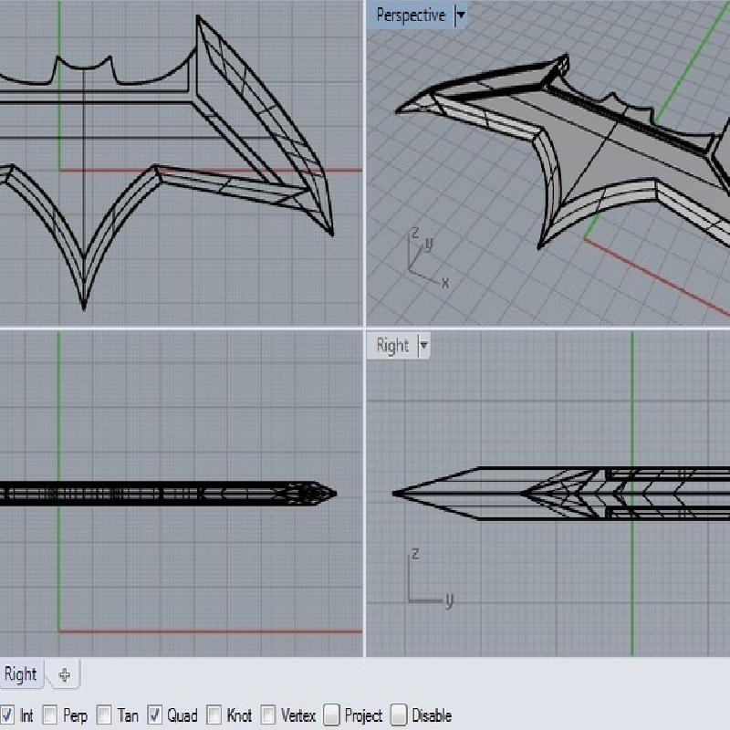Screen dimensions: 730x730
Task: Toggle the Project osnap option
Action: (x=331, y=714)
